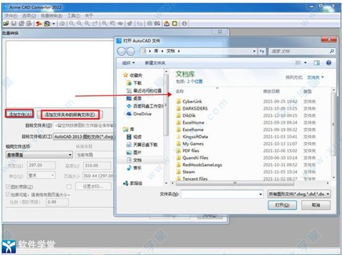This screenshot has width=342, height=255.
Task: Click the printer icon in main toolbar
Action: point(62,23)
